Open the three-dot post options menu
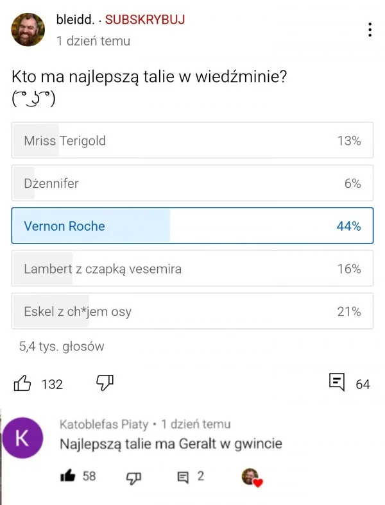 pos(370,30)
